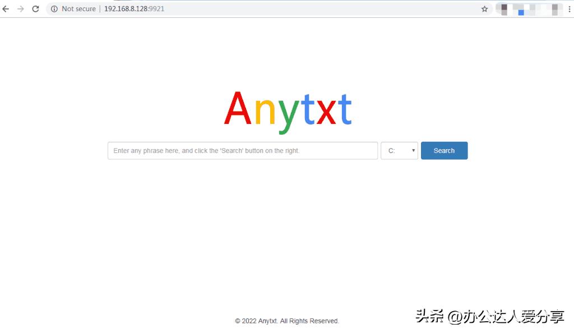This screenshot has width=574, height=333.
Task: Click the blue Search button
Action: [x=444, y=150]
